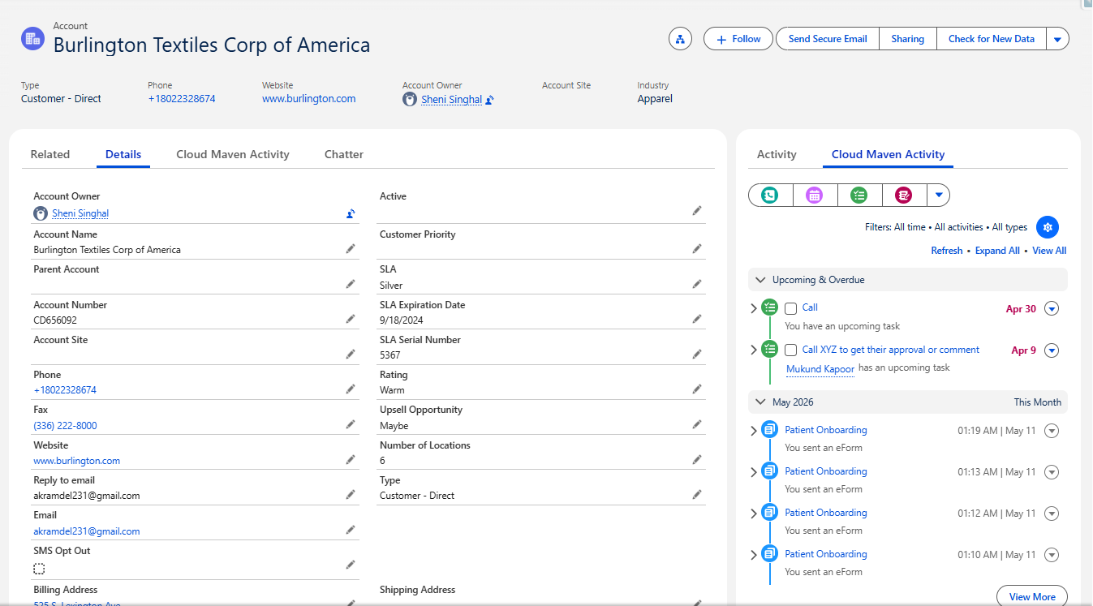Click the pencil for Account Site in Details
The image size is (1093, 606).
point(351,355)
